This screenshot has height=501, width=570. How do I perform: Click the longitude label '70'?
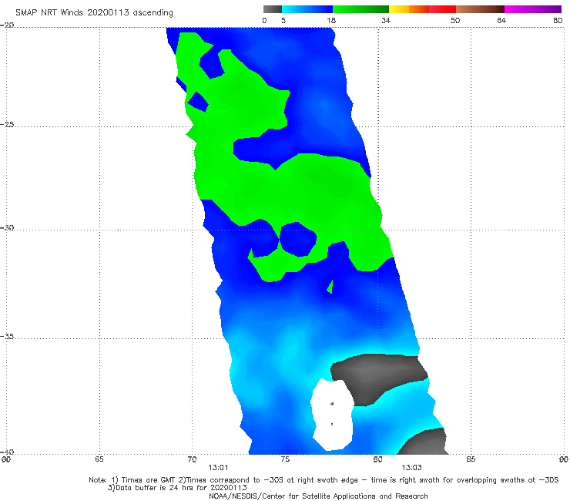[x=192, y=459]
